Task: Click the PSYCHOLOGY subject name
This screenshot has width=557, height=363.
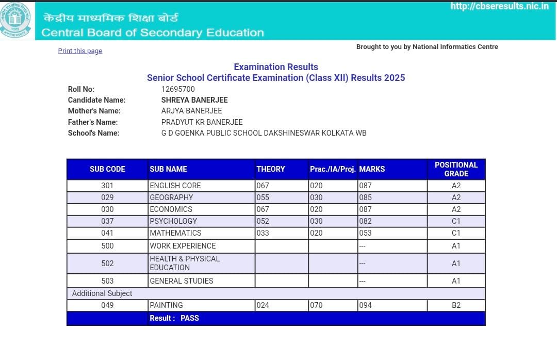Action: (x=173, y=221)
